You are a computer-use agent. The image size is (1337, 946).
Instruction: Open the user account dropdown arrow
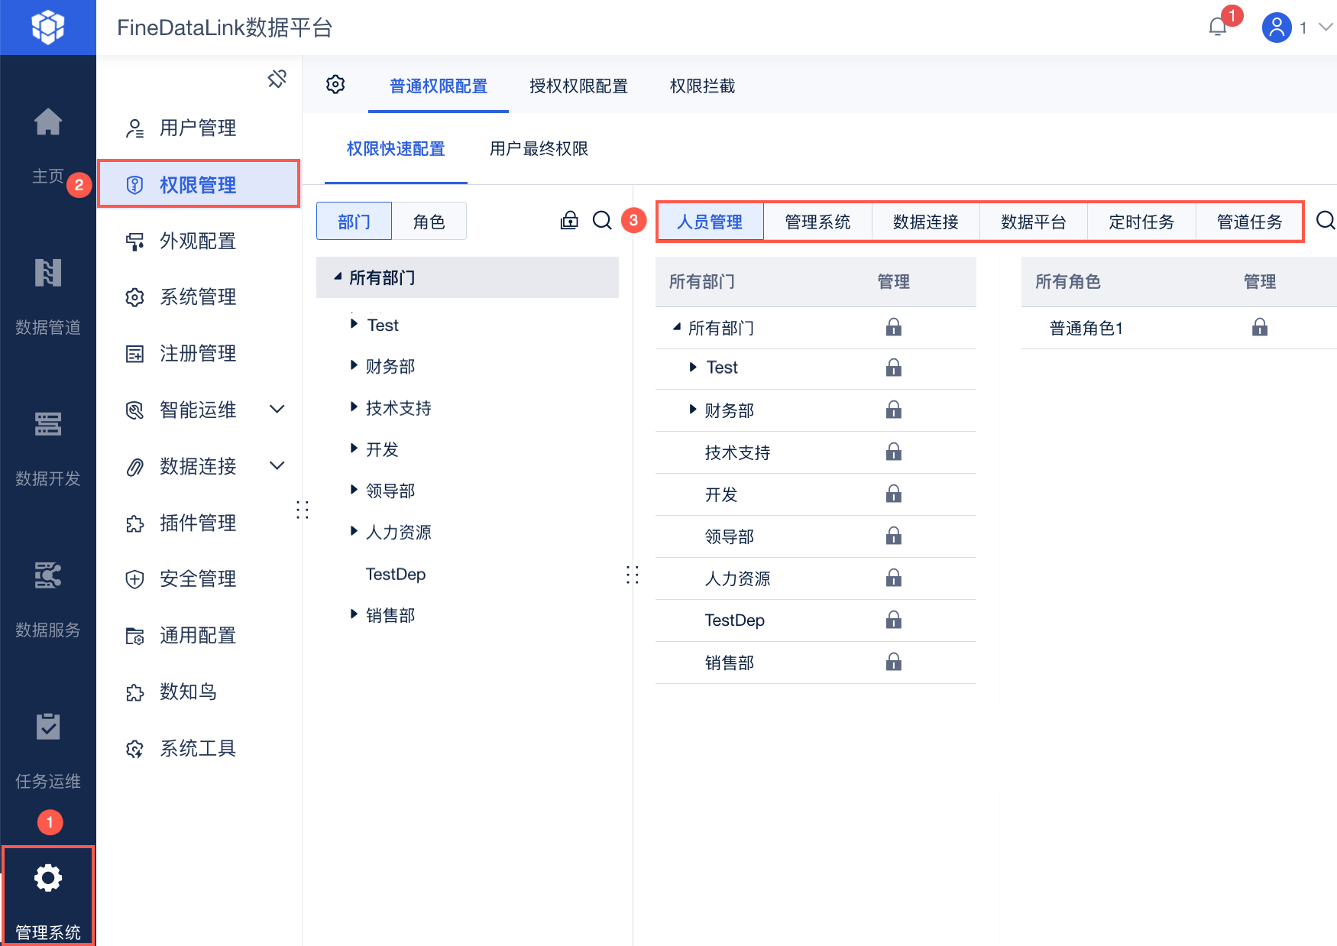(1326, 28)
